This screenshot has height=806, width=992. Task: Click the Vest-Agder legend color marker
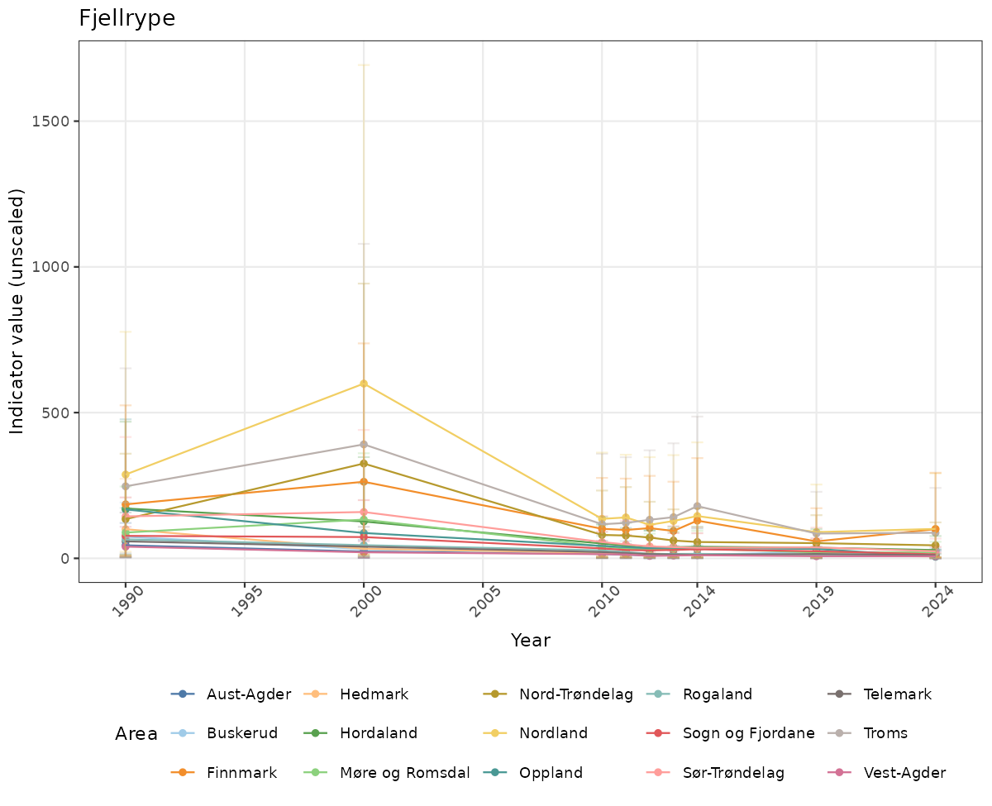[840, 773]
